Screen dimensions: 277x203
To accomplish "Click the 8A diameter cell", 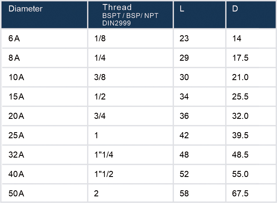I will (14, 58).
